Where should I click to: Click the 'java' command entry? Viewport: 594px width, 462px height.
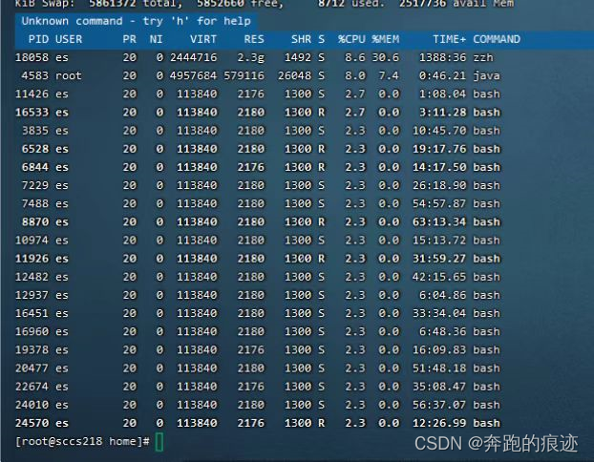click(x=486, y=75)
